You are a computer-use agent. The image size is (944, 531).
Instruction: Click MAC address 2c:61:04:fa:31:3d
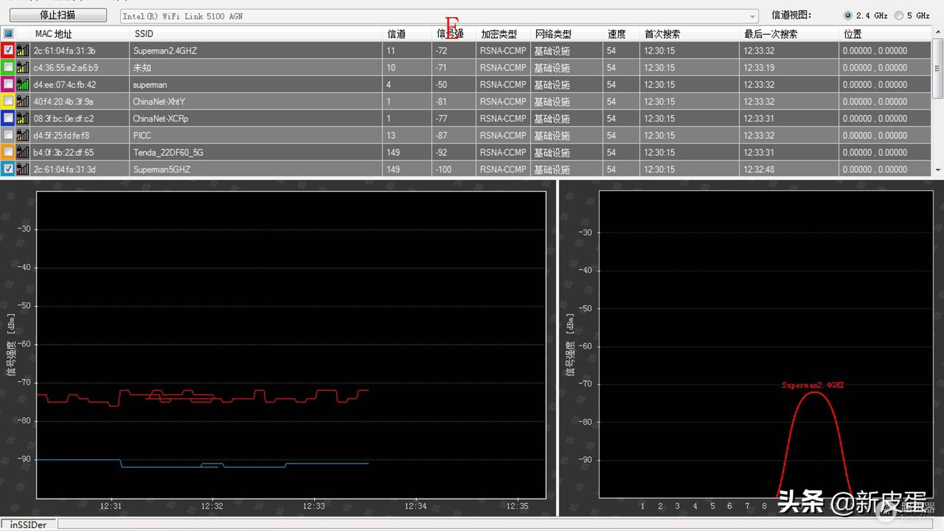(64, 169)
